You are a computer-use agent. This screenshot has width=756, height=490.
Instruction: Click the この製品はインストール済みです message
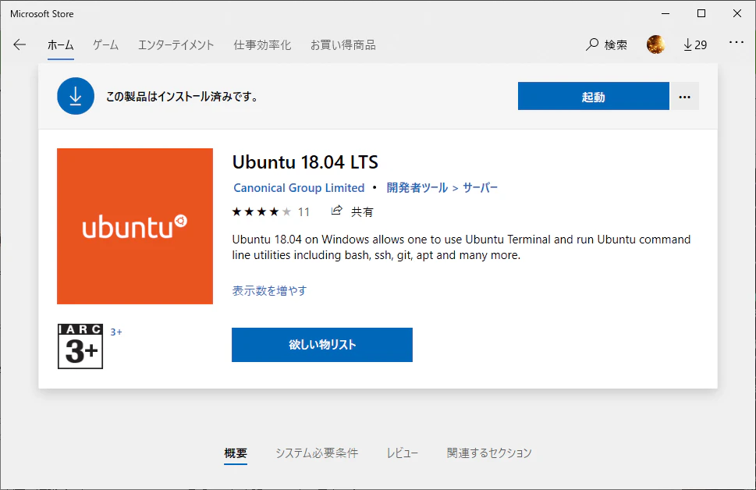point(182,97)
